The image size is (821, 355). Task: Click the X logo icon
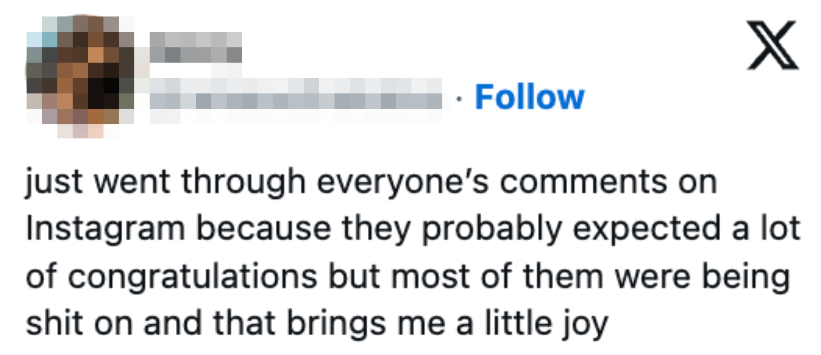(x=772, y=45)
